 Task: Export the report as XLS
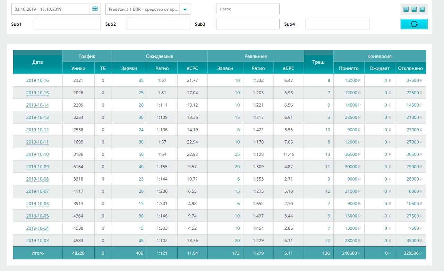coord(406,9)
